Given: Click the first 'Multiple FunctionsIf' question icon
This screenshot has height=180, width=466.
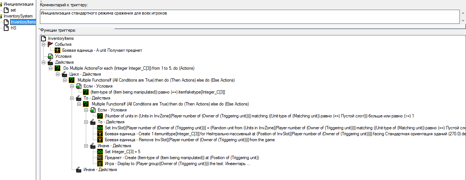Looking at the screenshot, I should tap(72, 80).
